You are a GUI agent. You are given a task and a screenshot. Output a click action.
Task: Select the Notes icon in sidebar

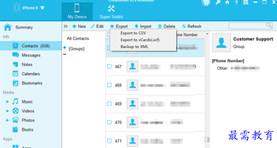click(15, 64)
